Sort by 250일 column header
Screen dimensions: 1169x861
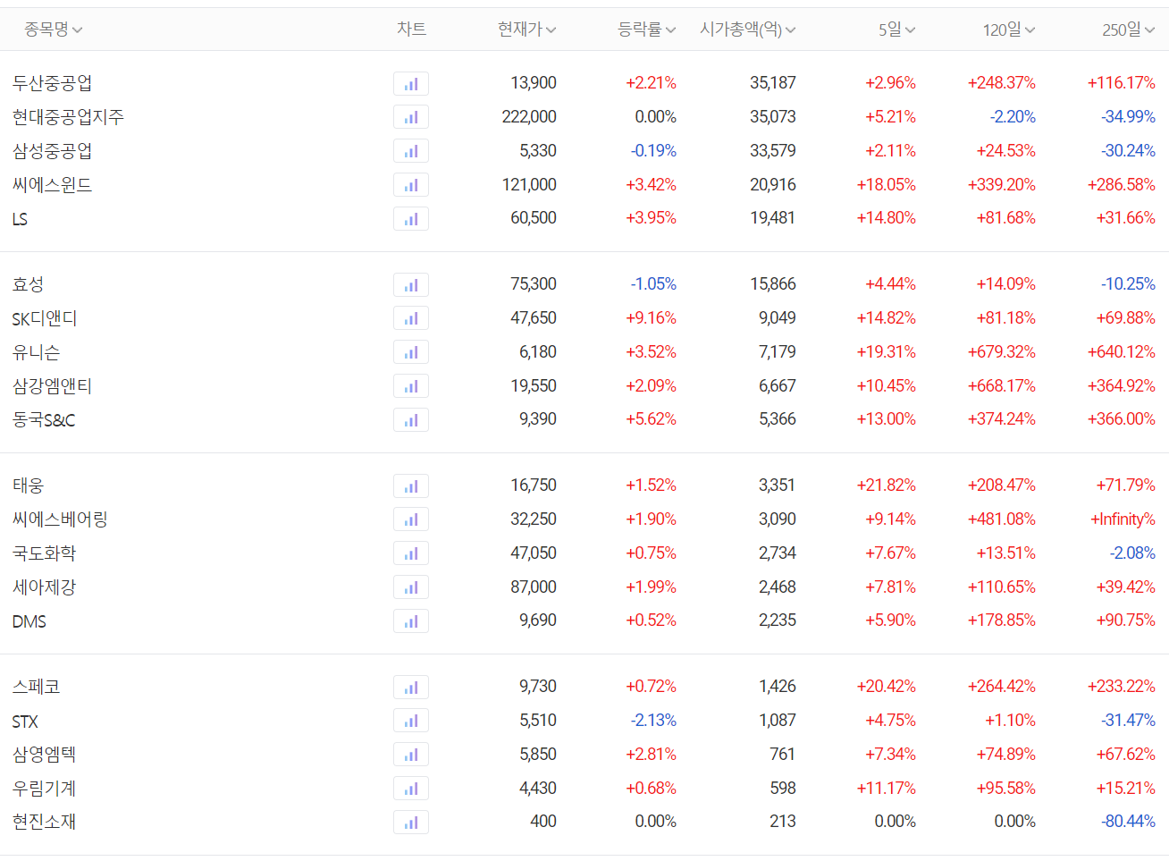(1129, 30)
